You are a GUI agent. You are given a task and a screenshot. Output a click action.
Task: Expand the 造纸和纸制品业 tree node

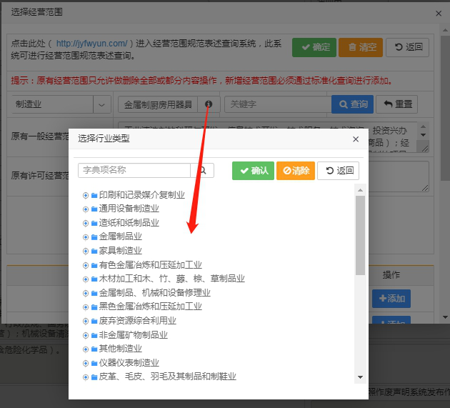(x=86, y=223)
